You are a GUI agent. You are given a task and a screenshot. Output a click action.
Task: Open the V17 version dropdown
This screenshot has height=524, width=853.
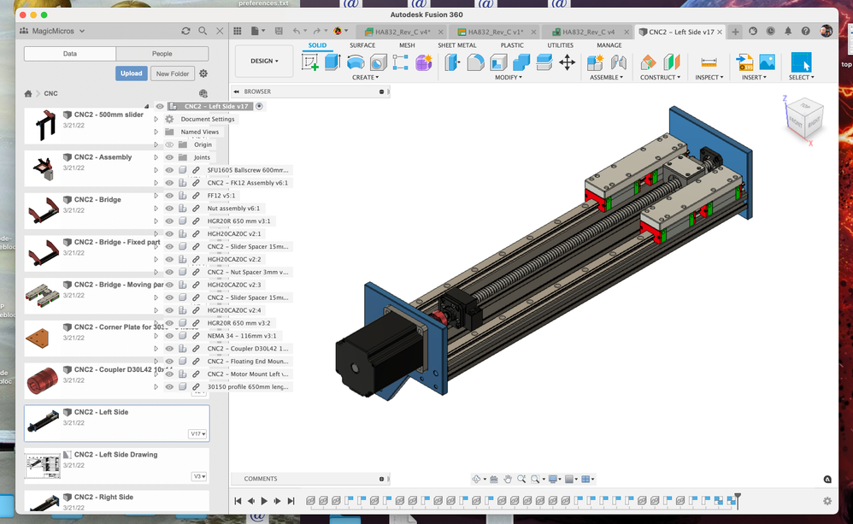[x=197, y=433]
